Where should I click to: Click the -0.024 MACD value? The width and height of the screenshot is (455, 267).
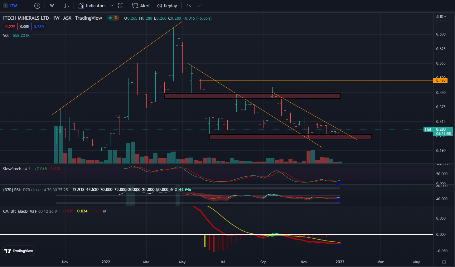pyautogui.click(x=82, y=211)
